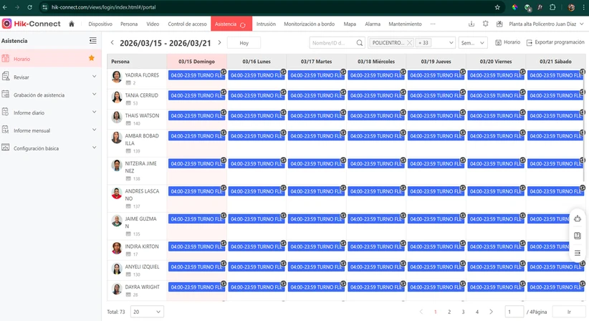The width and height of the screenshot is (589, 321).
Task: Click the Hik-Connect home icon
Action: pyautogui.click(x=72, y=24)
